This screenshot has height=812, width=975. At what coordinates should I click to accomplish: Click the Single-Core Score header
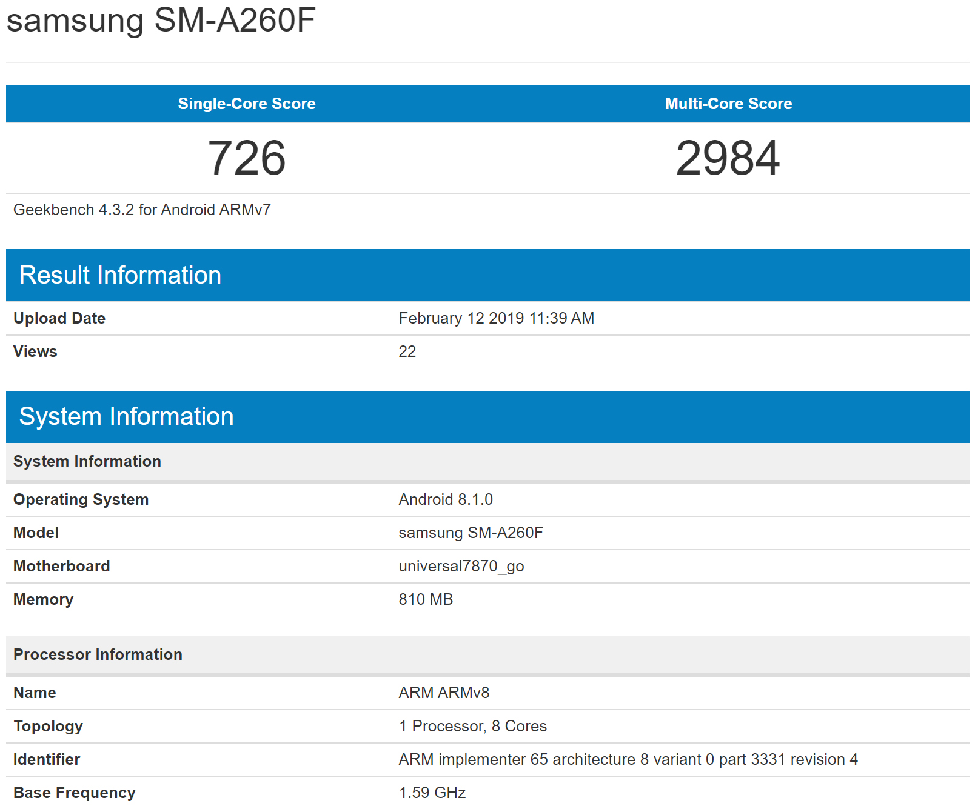tap(246, 104)
